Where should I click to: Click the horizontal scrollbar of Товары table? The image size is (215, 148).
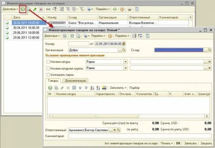pyautogui.click(x=96, y=116)
